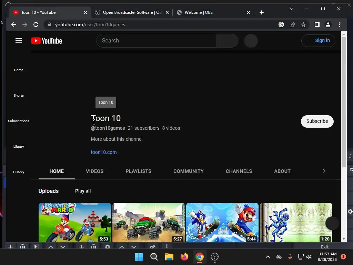Click the circular voice search button beside Search
353x265 pixels.
pos(251,41)
